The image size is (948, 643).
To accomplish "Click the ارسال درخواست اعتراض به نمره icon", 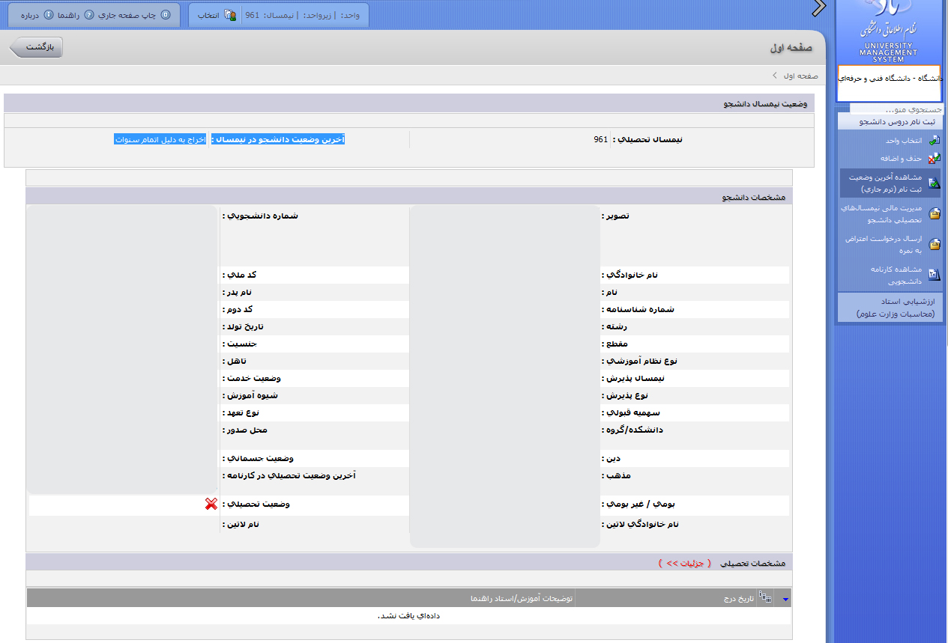I will tap(934, 244).
